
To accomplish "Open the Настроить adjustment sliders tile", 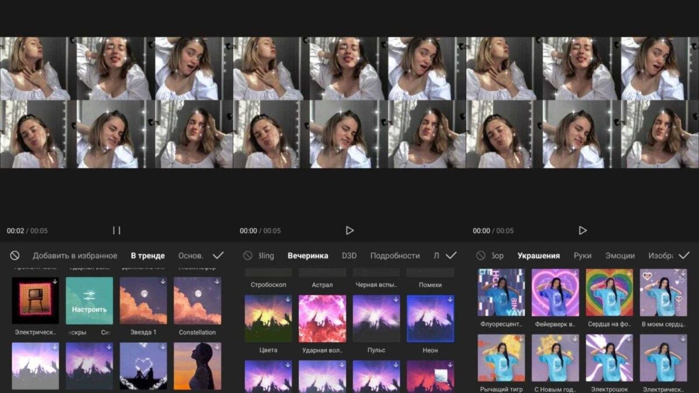I will point(89,300).
